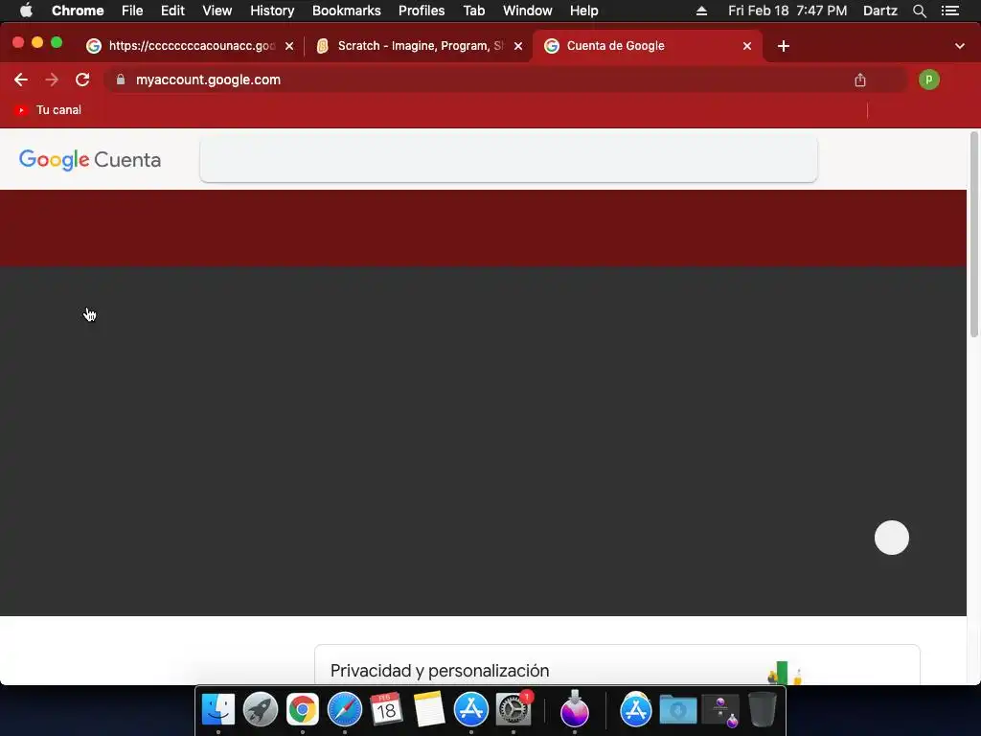Open the Downloads folder in Dock

coord(678,709)
